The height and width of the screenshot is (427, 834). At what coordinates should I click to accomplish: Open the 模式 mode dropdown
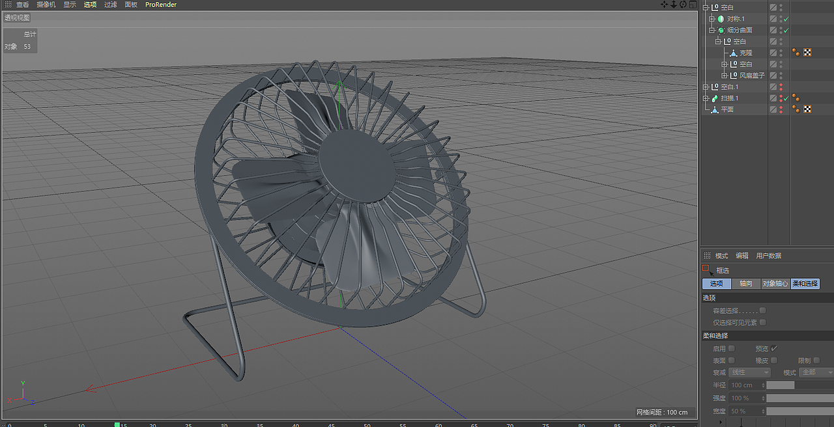click(817, 372)
